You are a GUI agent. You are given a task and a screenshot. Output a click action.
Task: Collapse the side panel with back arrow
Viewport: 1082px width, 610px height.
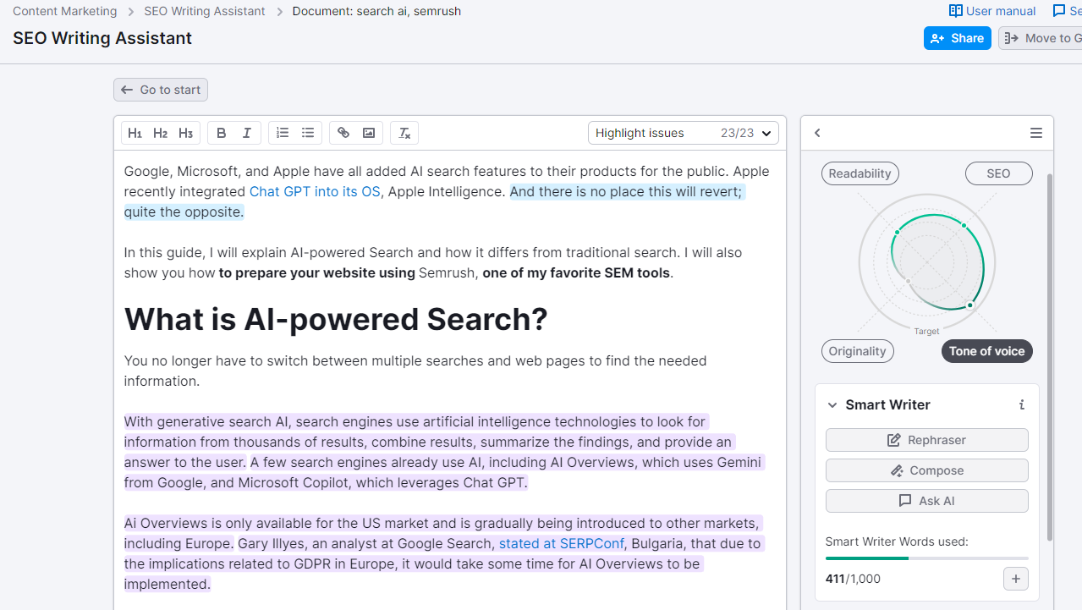(817, 133)
